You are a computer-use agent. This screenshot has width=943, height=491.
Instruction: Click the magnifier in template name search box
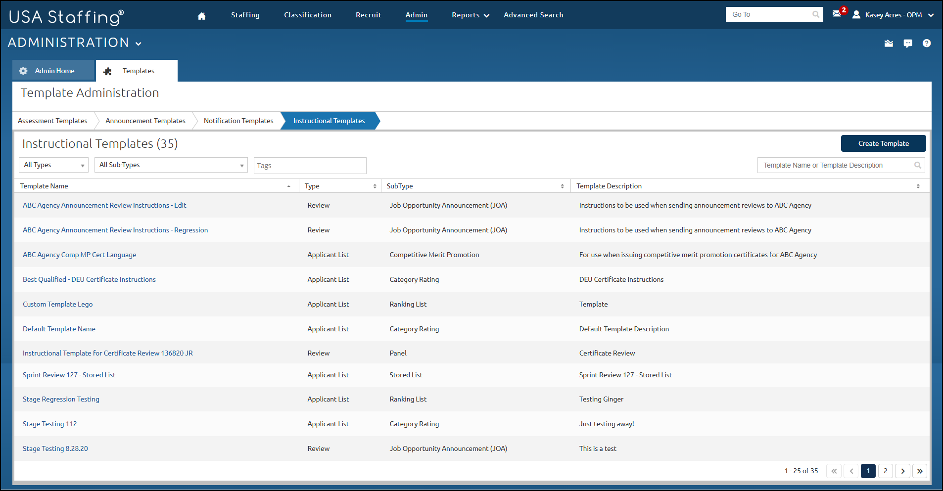(918, 165)
